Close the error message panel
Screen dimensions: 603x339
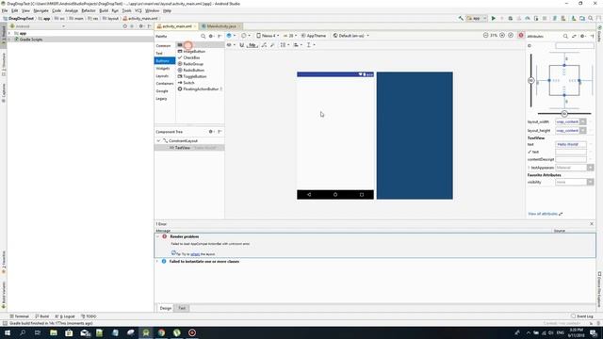click(592, 224)
